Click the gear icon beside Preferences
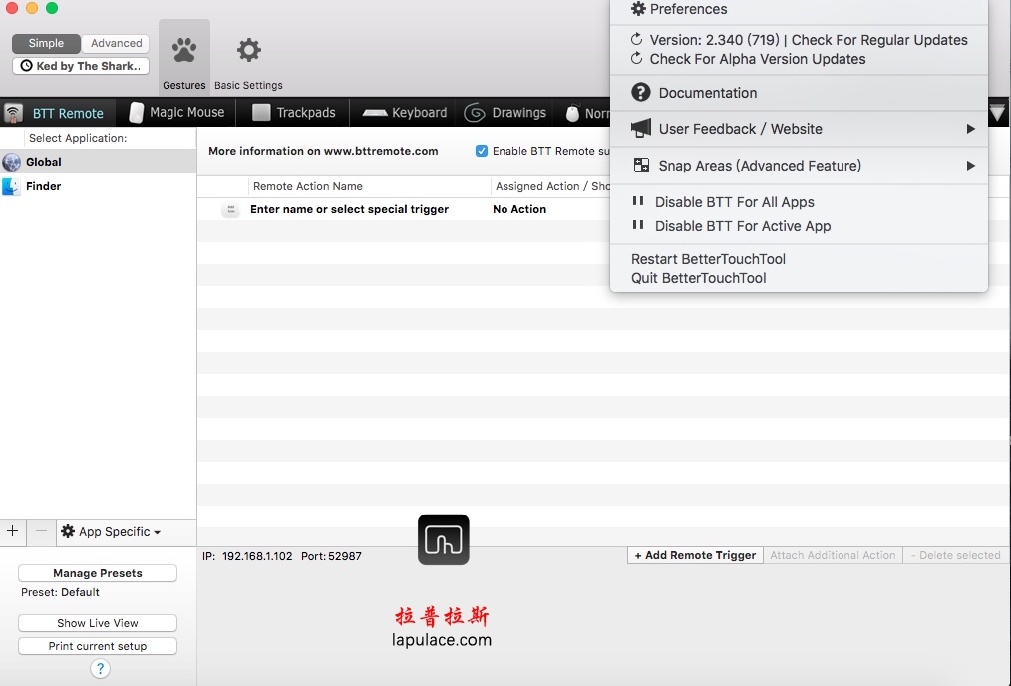Viewport: 1011px width, 686px height. [638, 8]
